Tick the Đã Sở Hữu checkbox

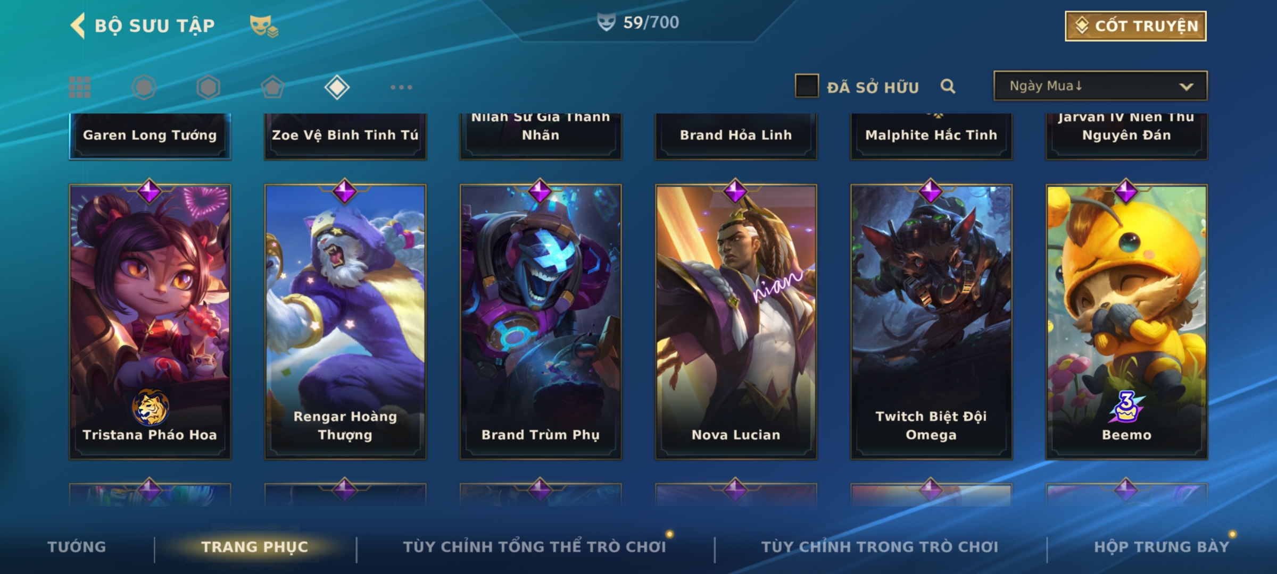click(x=807, y=86)
